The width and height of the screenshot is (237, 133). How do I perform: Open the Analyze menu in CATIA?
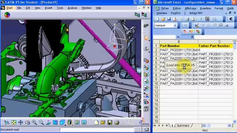[72, 8]
